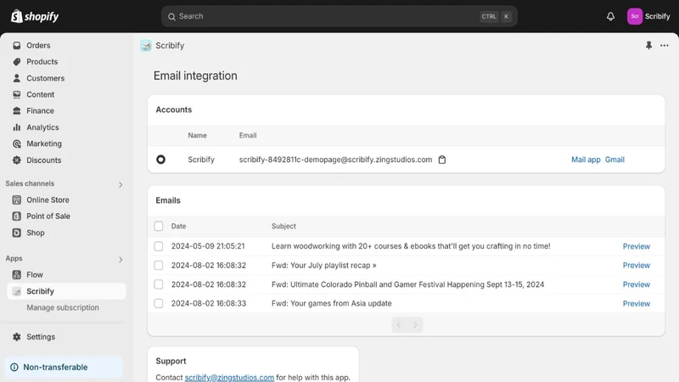
Task: Open the notifications bell
Action: [610, 16]
